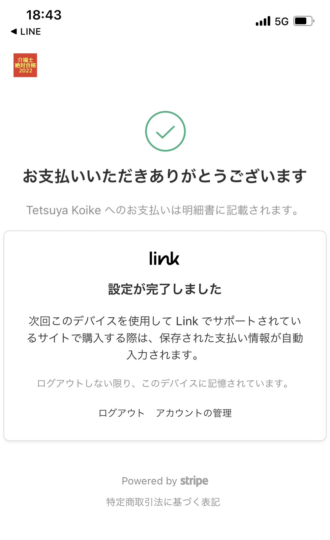Tap the Tetsuya Koike payment statement text

163,210
